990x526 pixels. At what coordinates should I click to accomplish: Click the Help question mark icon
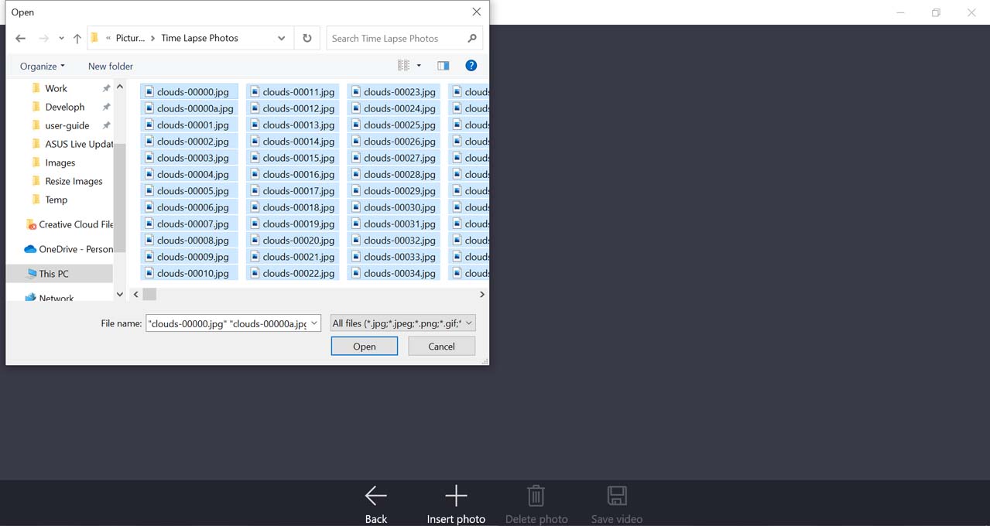coord(471,66)
